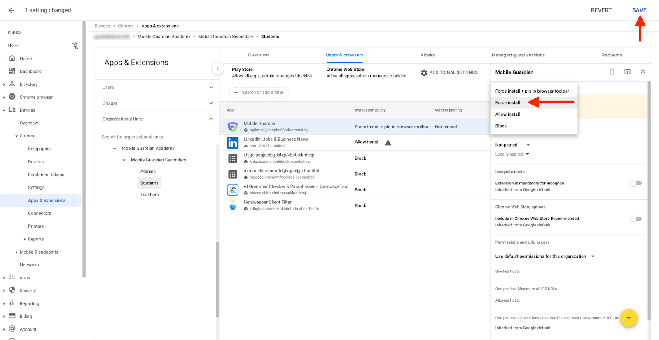Switch to the Overview tab
Viewport: 659px width, 340px height.
(258, 55)
